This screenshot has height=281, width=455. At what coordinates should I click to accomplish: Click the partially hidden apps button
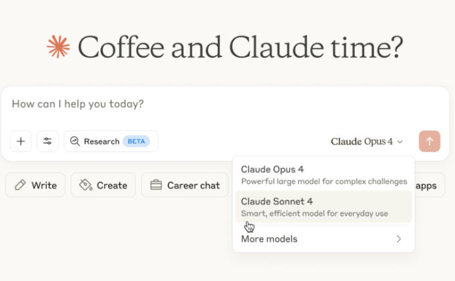tap(428, 186)
